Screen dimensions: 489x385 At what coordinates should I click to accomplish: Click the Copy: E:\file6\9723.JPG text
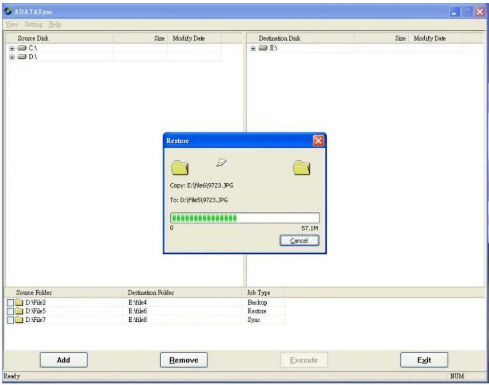202,185
